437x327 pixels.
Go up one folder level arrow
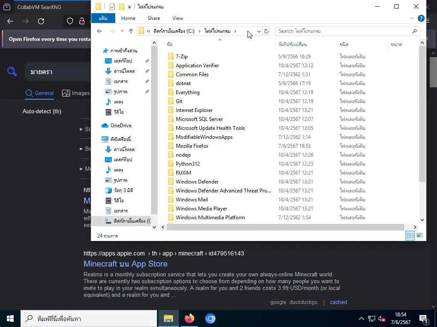click(x=131, y=31)
